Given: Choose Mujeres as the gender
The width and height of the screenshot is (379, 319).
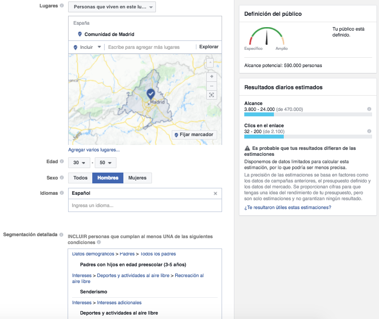Looking at the screenshot, I should coord(137,178).
